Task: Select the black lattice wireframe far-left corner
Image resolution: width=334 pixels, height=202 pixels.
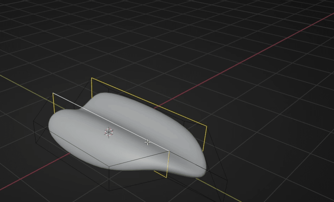Action: (x=33, y=121)
